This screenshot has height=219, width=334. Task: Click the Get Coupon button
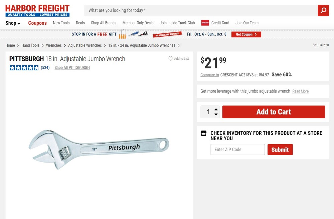246,34
